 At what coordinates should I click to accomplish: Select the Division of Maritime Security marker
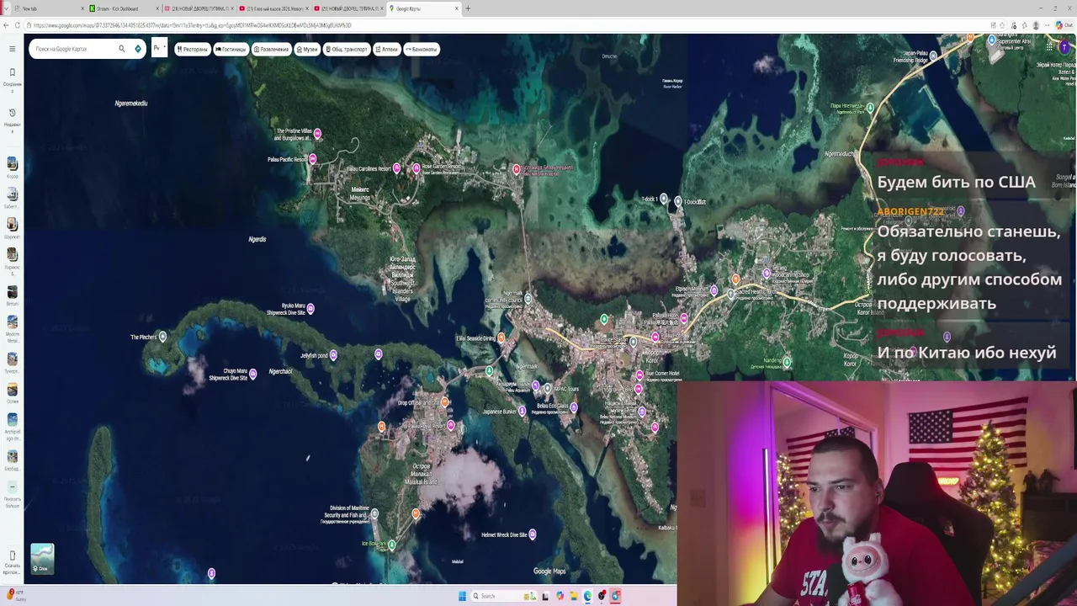[374, 513]
